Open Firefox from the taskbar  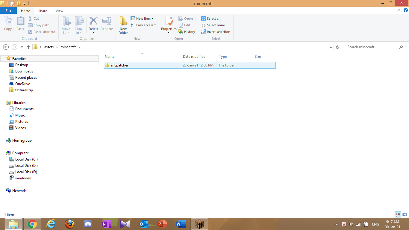point(69,224)
